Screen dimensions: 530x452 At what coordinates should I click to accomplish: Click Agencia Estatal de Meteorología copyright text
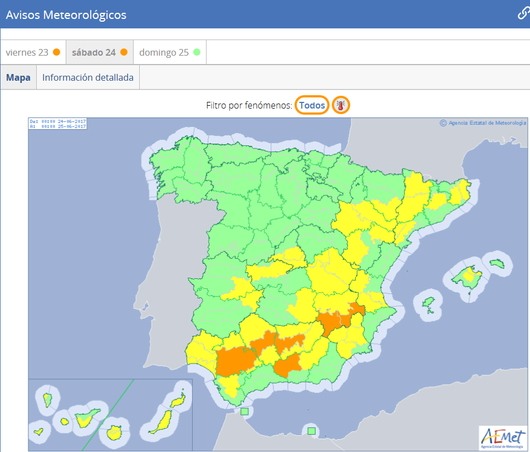[x=483, y=123]
